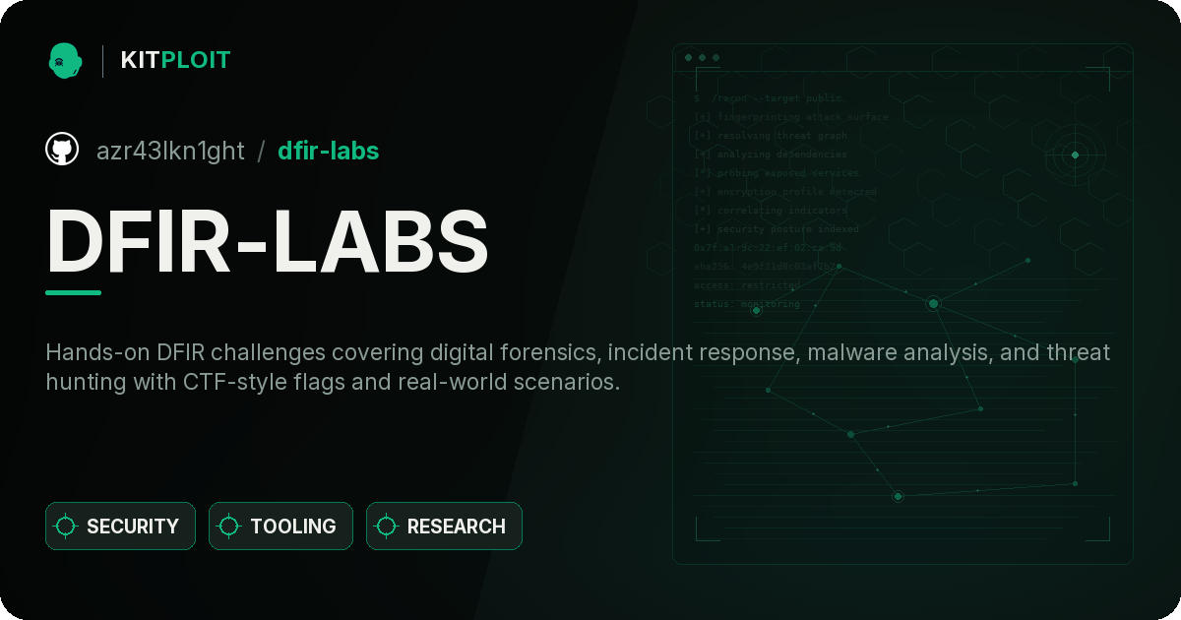Select the RESEARCH tag badge
This screenshot has height=620, width=1181.
(x=444, y=527)
